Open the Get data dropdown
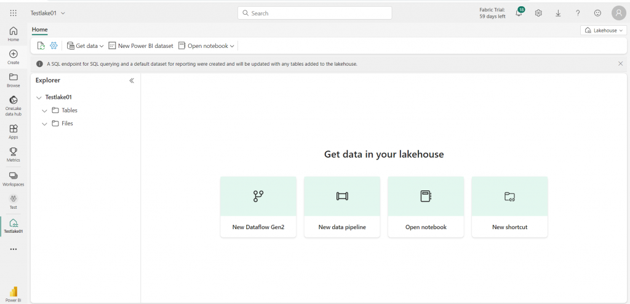The height and width of the screenshot is (304, 630). point(85,45)
